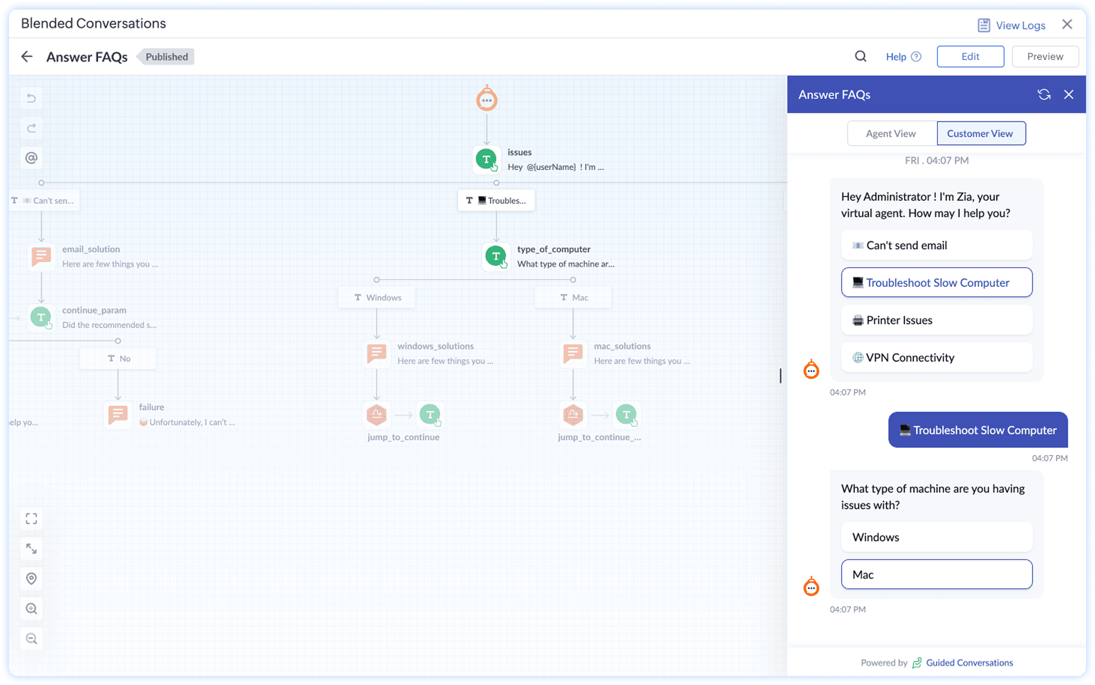The image size is (1095, 685).
Task: Click the search magnifier icon
Action: (x=860, y=56)
